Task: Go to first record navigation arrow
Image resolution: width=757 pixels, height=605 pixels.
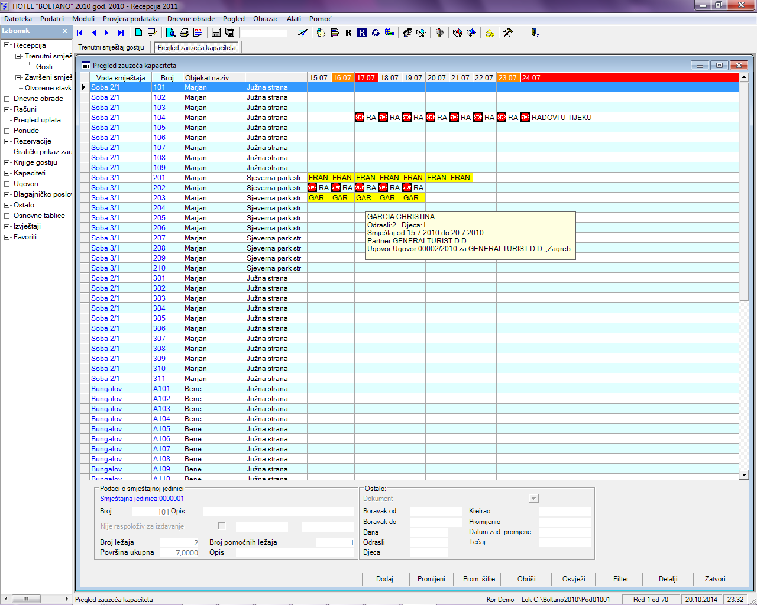Action: [80, 33]
